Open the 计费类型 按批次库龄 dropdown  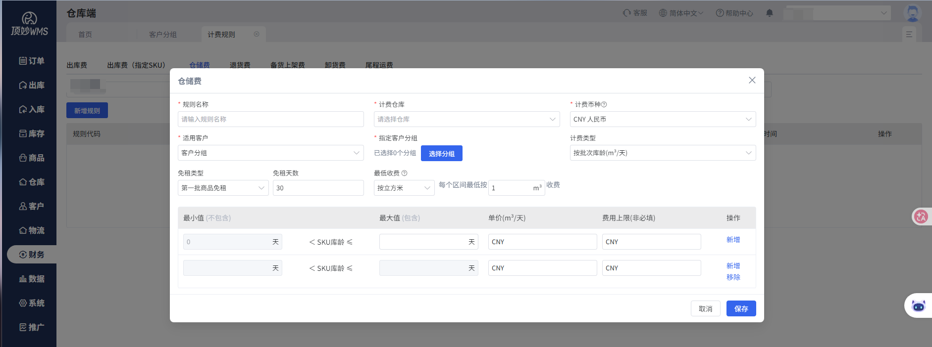coord(663,153)
